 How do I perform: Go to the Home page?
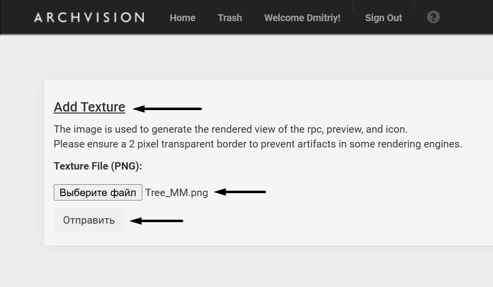[183, 18]
